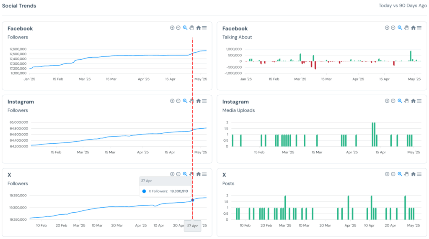
Task: Click the 'Social Trends' heading
Action: 19,6
